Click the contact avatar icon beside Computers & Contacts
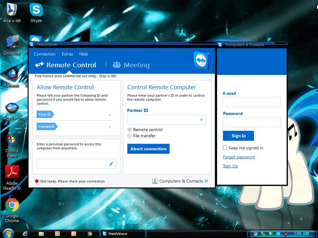 click(x=155, y=181)
